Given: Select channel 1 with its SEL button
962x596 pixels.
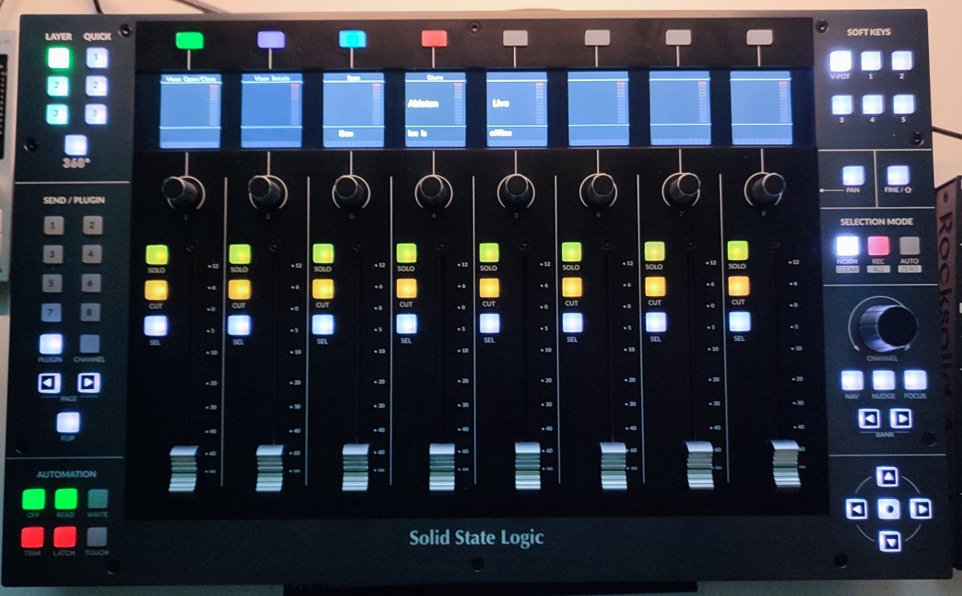Looking at the screenshot, I should (156, 325).
